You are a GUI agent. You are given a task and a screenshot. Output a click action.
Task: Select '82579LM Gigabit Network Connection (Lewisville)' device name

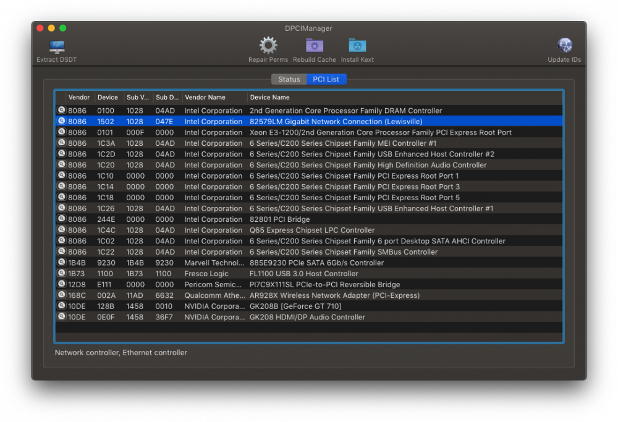(336, 122)
